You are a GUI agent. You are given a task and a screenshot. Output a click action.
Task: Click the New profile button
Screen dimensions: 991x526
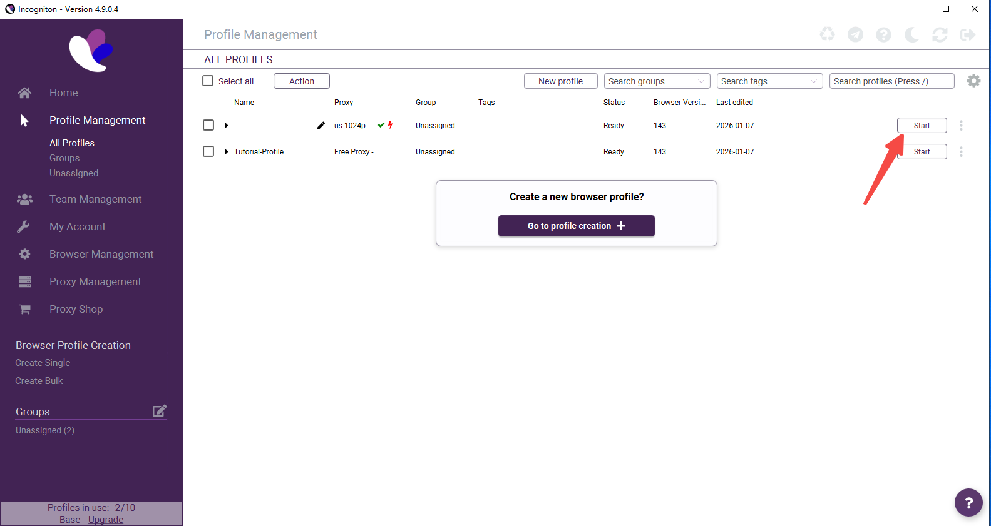(x=560, y=81)
